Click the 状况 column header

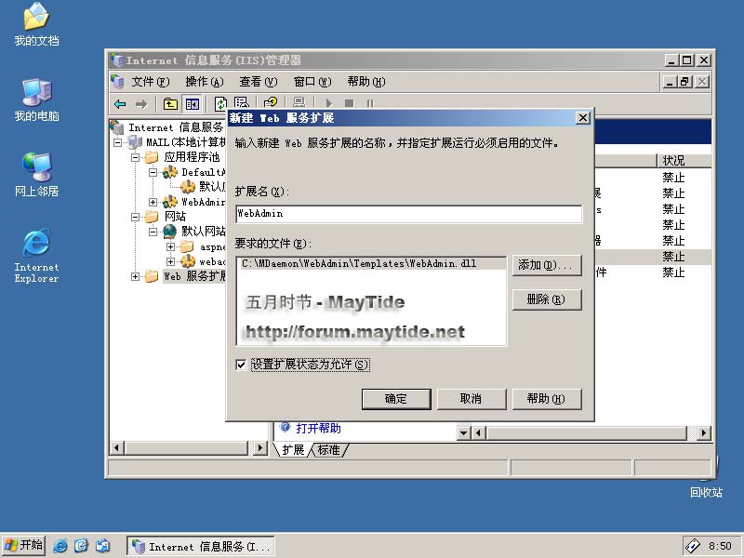point(684,161)
